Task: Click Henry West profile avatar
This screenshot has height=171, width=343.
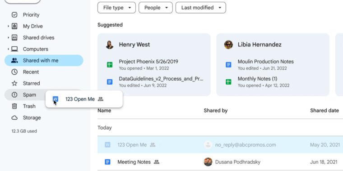Action: [x=110, y=45]
